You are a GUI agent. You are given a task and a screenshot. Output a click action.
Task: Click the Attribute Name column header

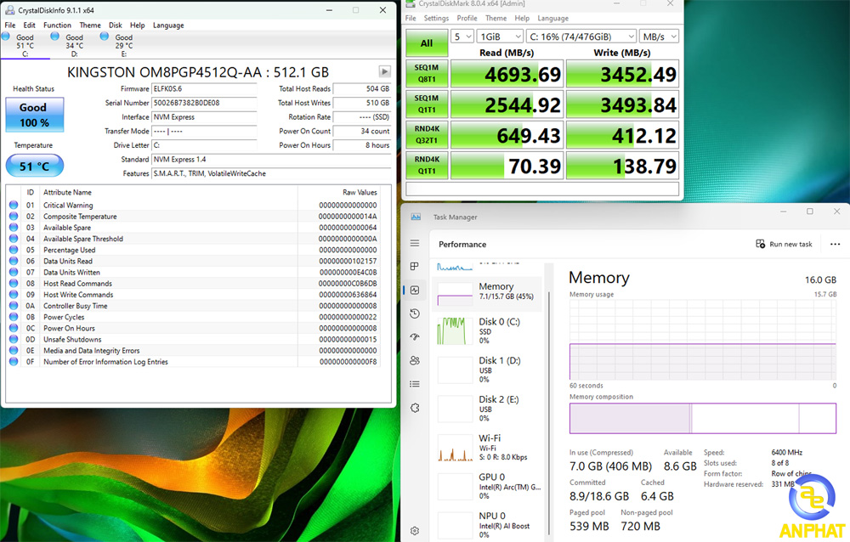coord(67,192)
